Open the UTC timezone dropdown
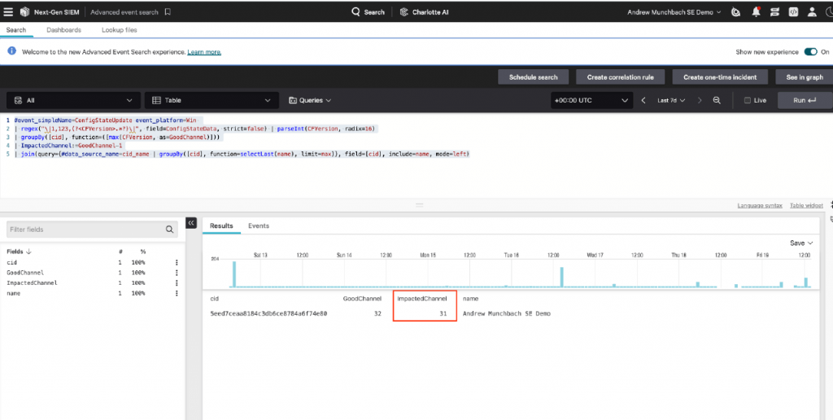833x420 pixels. [x=590, y=100]
